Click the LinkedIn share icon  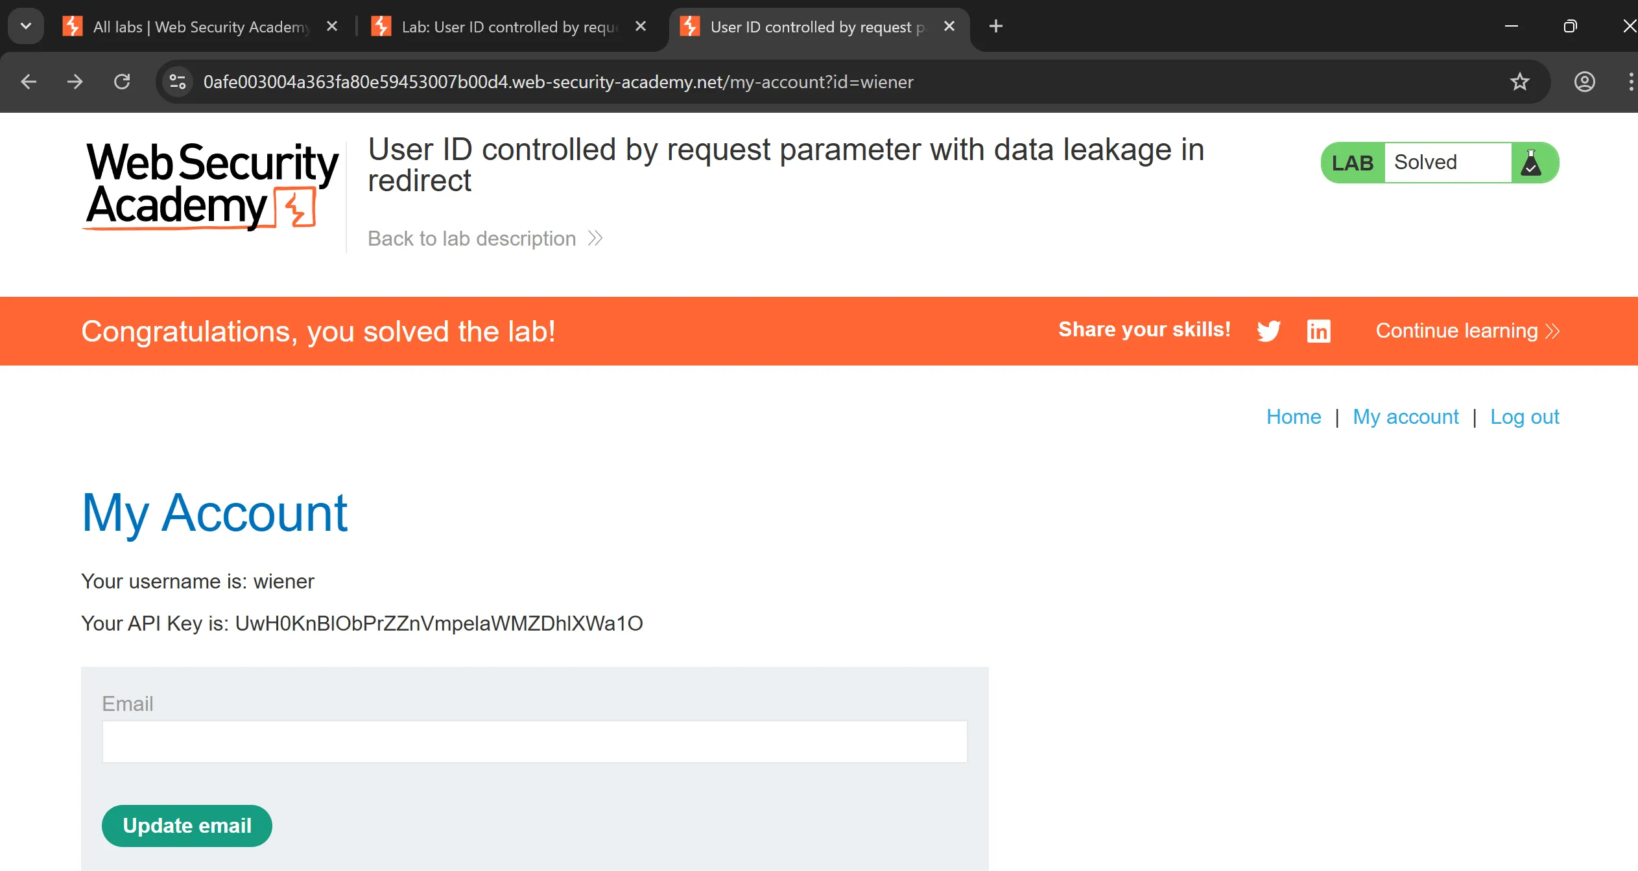(1318, 331)
